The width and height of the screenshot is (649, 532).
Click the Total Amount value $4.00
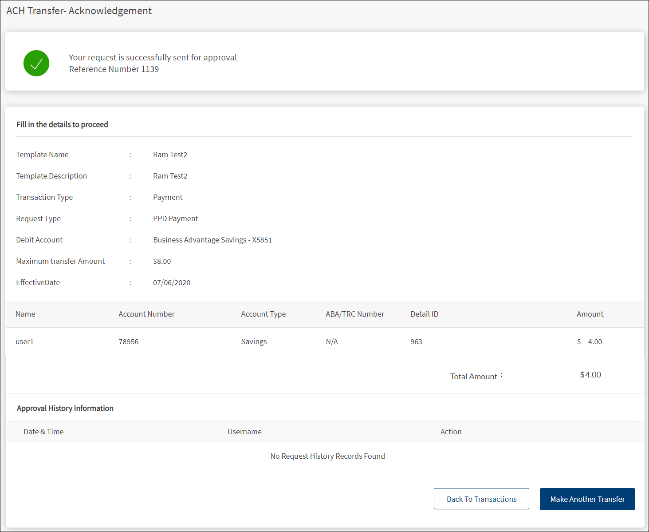(x=590, y=375)
